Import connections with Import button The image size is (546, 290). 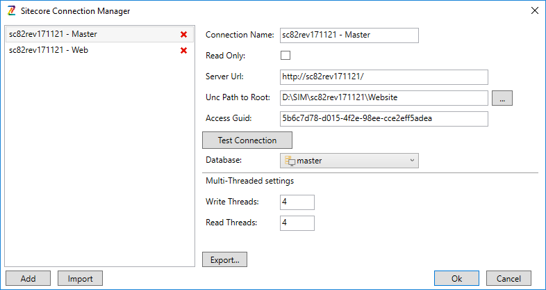coord(80,278)
